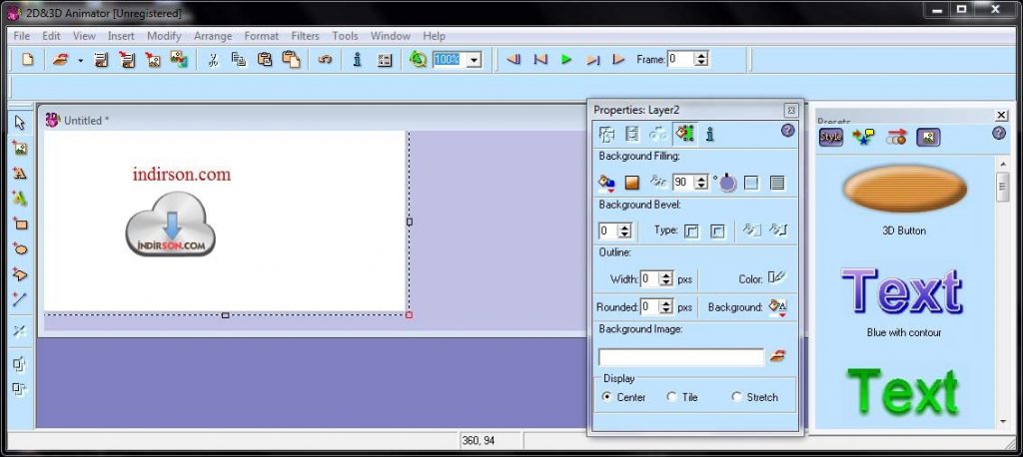
Task: Click the Undo arrow icon
Action: click(x=325, y=59)
